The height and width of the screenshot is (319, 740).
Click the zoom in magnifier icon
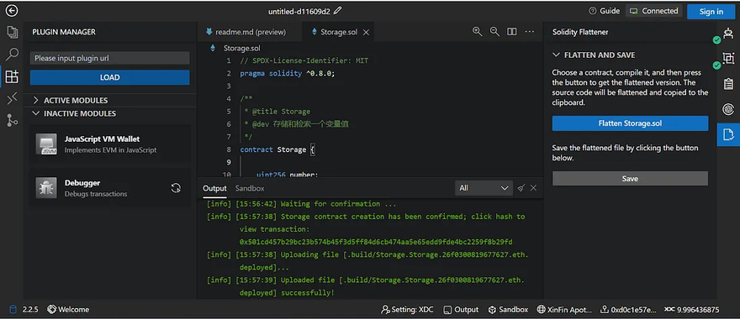click(477, 32)
